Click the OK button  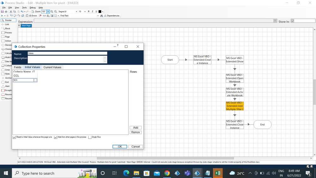click(120, 147)
